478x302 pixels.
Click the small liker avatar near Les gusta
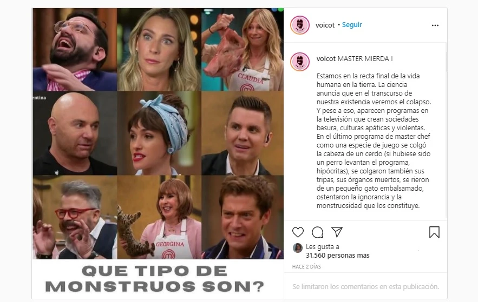298,248
